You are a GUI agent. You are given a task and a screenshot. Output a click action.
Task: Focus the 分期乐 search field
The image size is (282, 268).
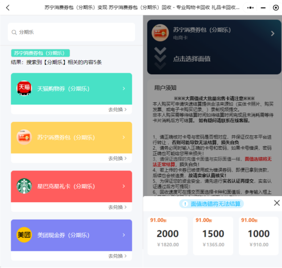pyautogui.click(x=71, y=32)
